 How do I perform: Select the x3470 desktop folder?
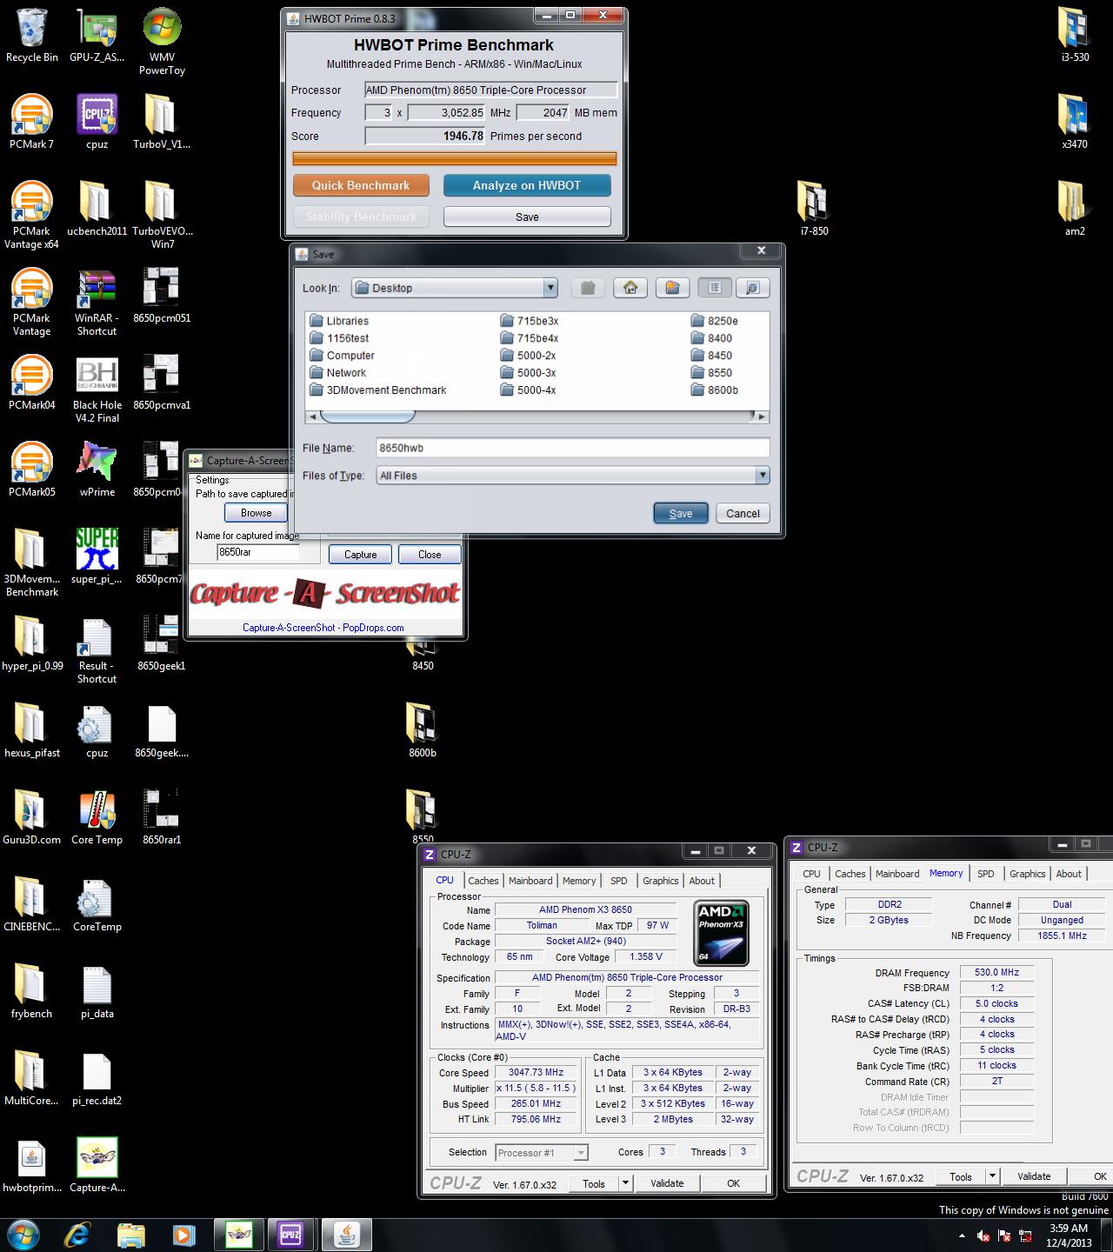1075,122
